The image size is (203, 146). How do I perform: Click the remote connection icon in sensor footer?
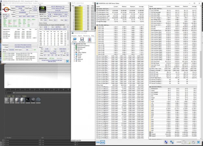click(x=172, y=142)
